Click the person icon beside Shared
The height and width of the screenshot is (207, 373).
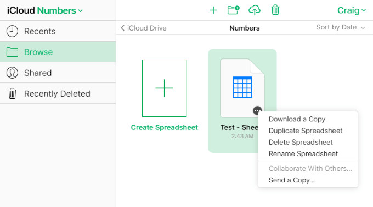click(12, 73)
